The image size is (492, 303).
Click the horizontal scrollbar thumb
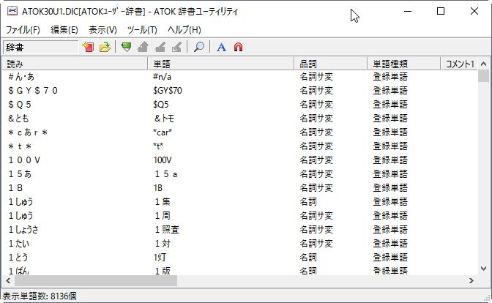pos(96,281)
